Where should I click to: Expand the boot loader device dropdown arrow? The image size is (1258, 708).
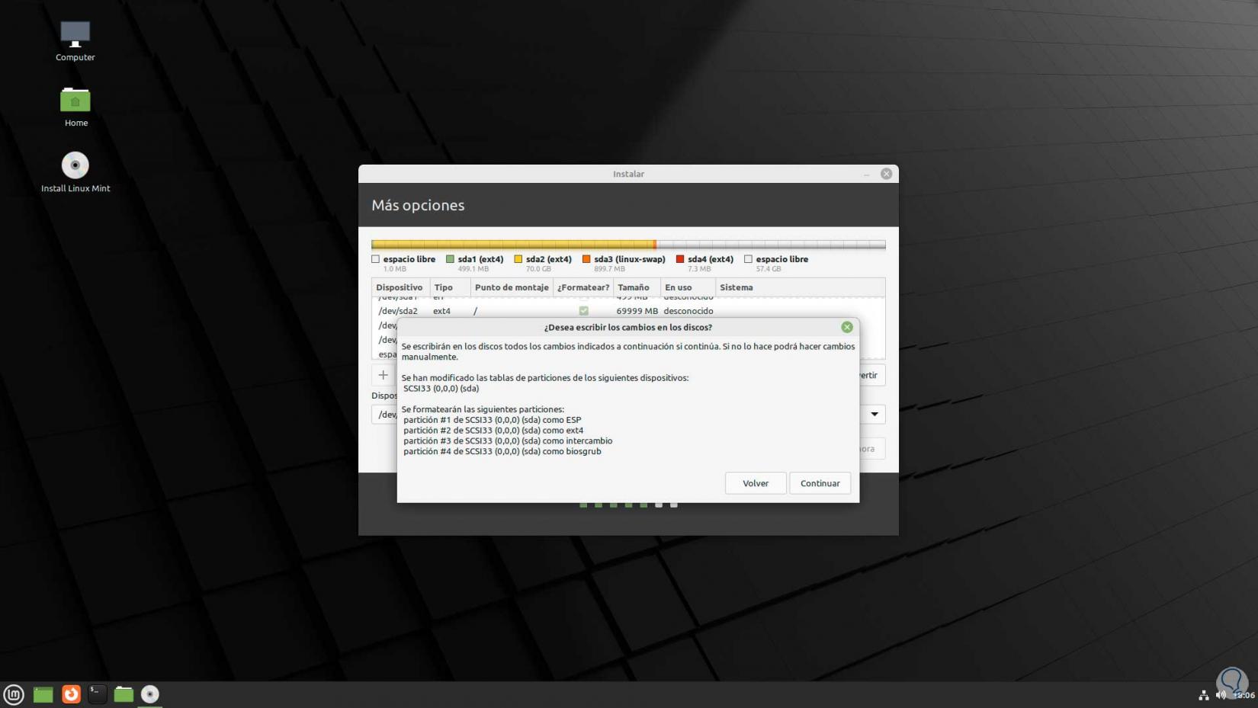coord(875,415)
